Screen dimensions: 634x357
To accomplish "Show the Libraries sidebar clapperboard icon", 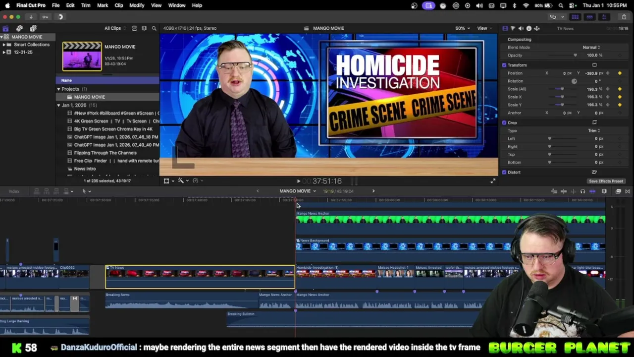I will 5,28.
